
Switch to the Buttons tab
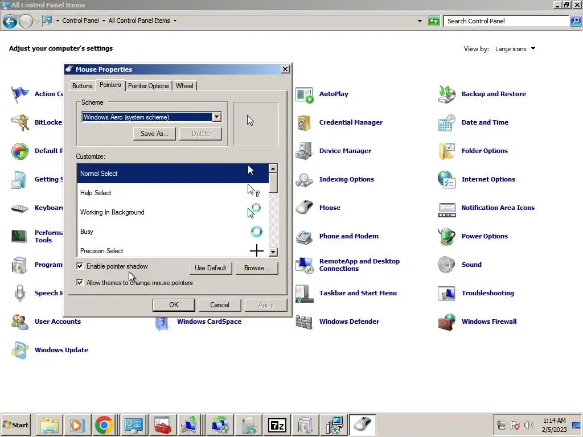pyautogui.click(x=82, y=86)
